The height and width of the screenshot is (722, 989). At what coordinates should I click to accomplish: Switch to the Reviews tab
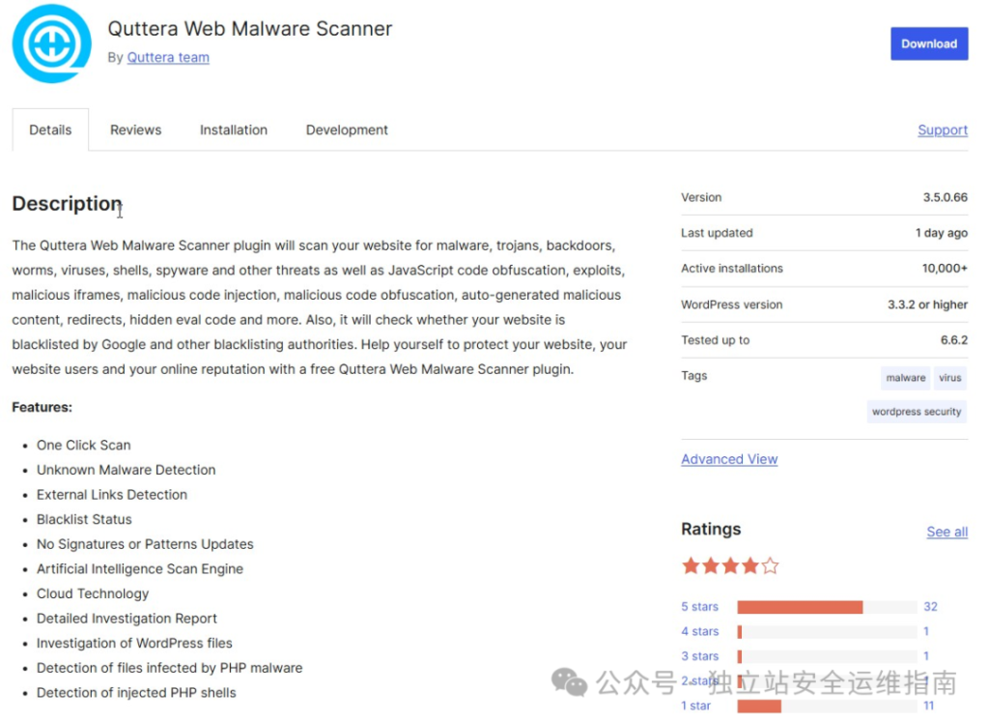135,130
